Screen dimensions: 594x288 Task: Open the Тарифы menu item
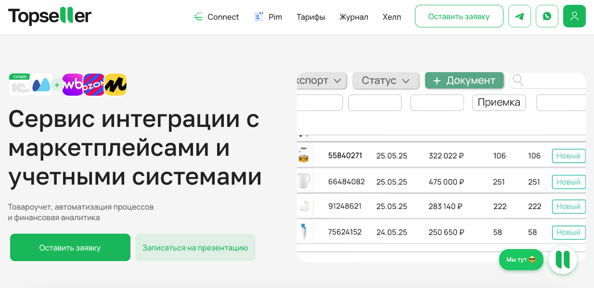click(310, 16)
